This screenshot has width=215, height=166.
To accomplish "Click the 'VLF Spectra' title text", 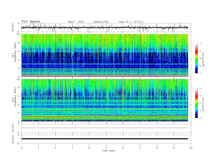I will pos(31,21).
